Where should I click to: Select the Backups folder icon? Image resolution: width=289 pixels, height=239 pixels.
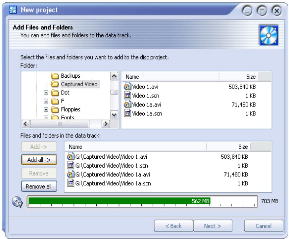tap(55, 76)
